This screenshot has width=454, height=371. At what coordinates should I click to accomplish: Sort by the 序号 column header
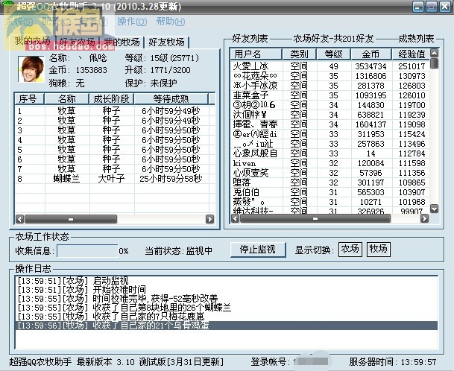pyautogui.click(x=28, y=98)
